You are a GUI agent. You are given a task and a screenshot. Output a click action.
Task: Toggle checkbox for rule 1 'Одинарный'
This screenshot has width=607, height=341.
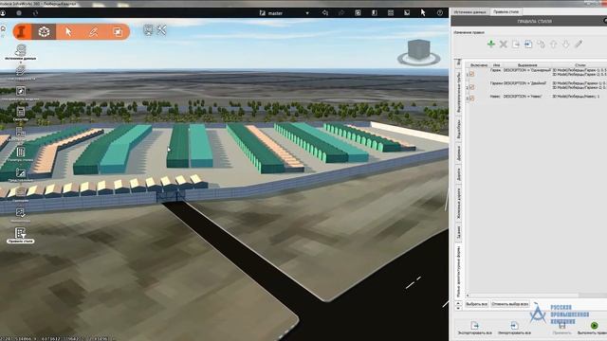[472, 74]
